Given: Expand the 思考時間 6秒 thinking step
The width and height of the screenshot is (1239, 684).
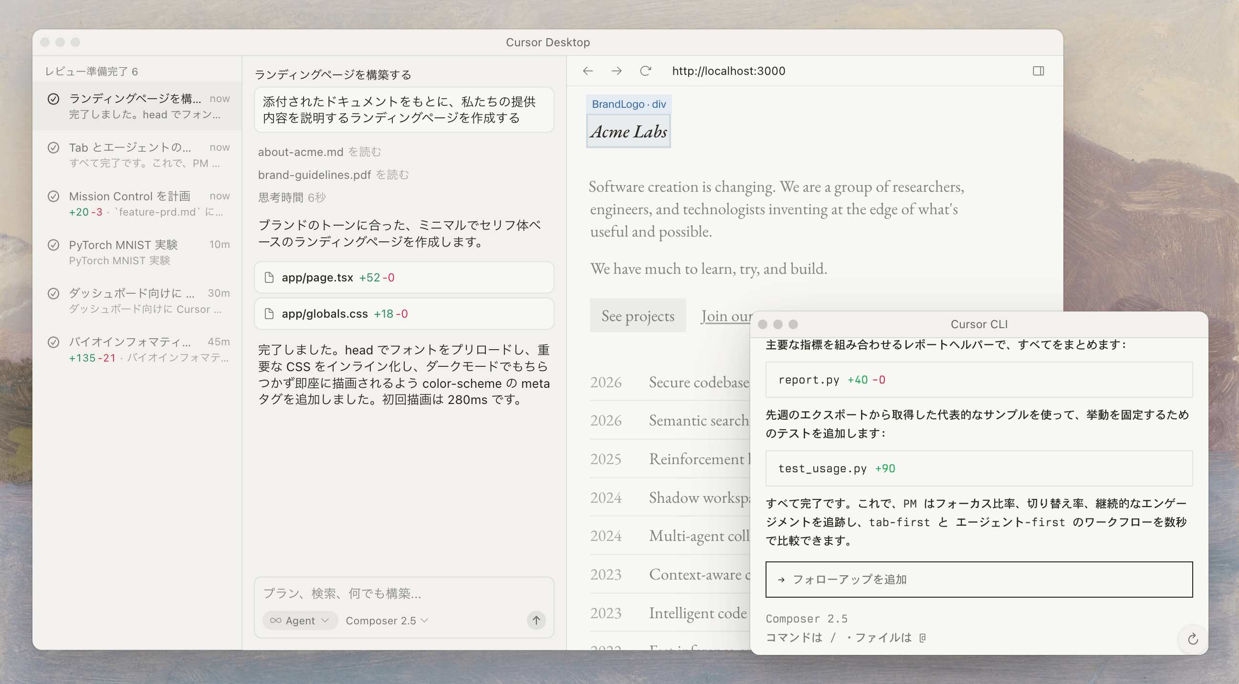Looking at the screenshot, I should click(292, 197).
